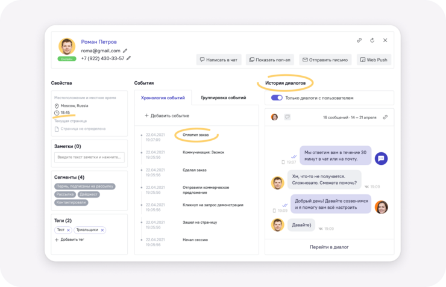The image size is (446, 287).
Task: Click the notes text input field
Action: pos(89,157)
